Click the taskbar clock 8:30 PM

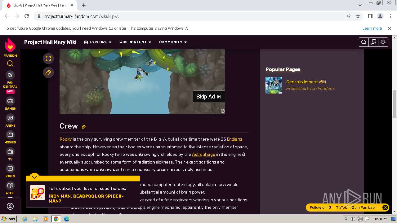381,219
